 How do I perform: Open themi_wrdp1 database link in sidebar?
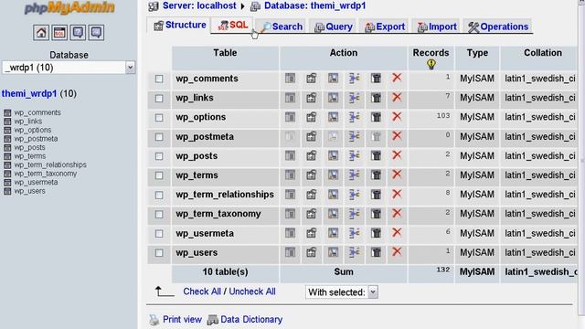[x=29, y=93]
